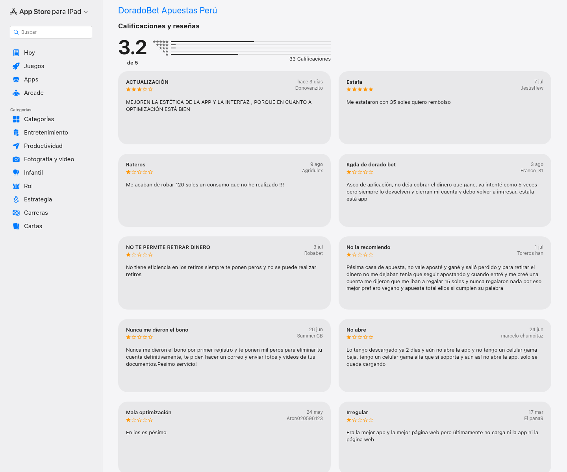Select the Cartas cards icon
This screenshot has height=472, width=567.
[16, 226]
